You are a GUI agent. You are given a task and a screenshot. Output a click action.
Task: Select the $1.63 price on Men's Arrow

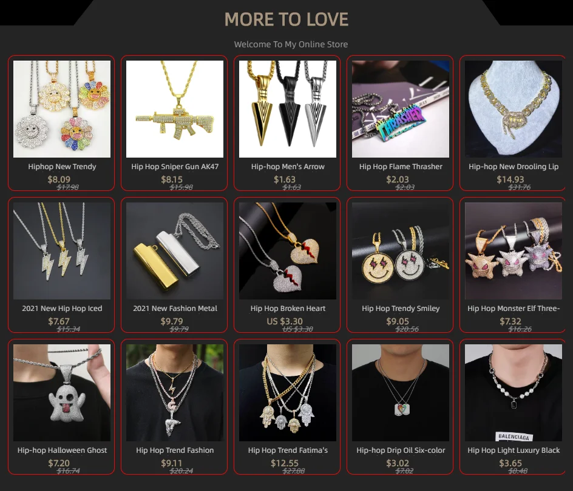pyautogui.click(x=285, y=179)
